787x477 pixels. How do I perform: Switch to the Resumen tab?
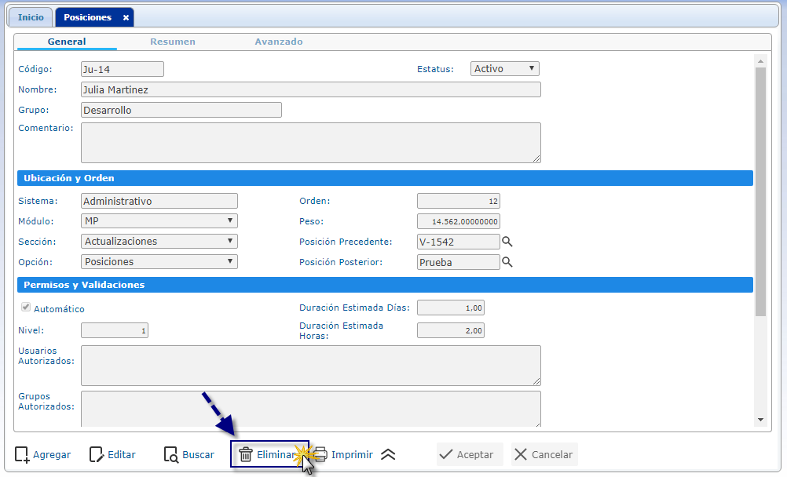pos(173,42)
